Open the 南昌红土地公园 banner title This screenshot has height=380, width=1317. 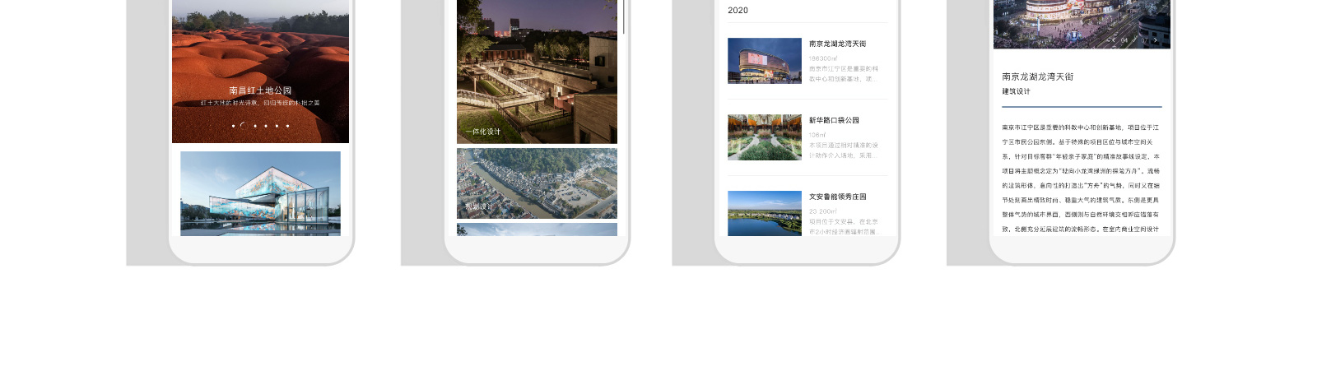(x=260, y=90)
